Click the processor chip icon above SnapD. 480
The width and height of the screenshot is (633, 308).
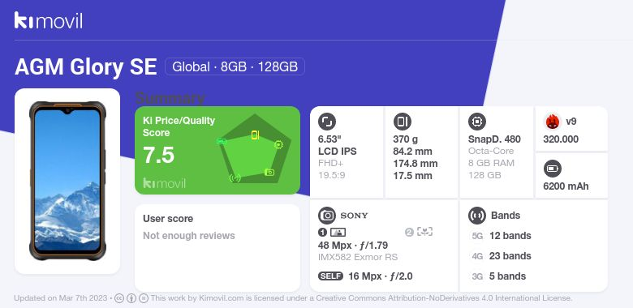(x=476, y=122)
